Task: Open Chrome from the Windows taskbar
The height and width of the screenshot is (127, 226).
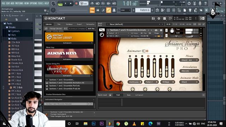Action: (118, 123)
